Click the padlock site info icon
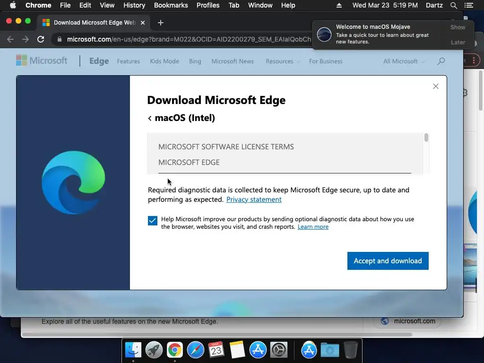The height and width of the screenshot is (363, 484). point(60,39)
